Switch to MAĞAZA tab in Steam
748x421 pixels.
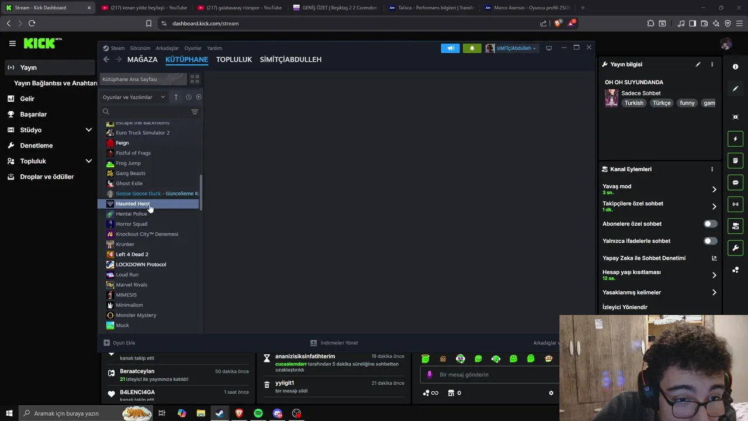click(x=142, y=59)
